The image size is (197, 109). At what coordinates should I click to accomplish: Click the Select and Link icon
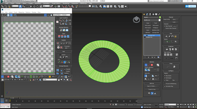pos(2,6)
